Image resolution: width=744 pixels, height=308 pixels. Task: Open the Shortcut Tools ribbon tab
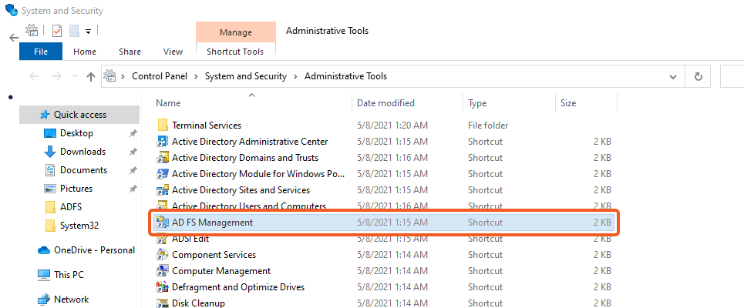tap(235, 52)
